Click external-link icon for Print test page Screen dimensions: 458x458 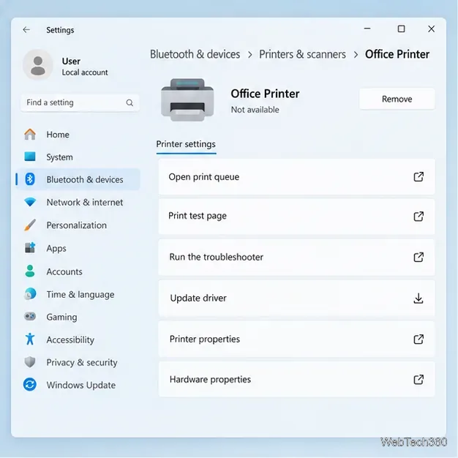(418, 217)
